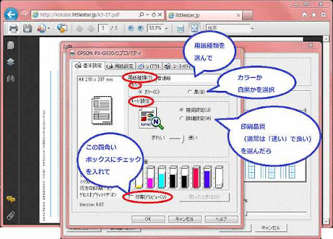Switch to the 基本設定 tab
This screenshot has width=333, height=239.
coord(88,66)
